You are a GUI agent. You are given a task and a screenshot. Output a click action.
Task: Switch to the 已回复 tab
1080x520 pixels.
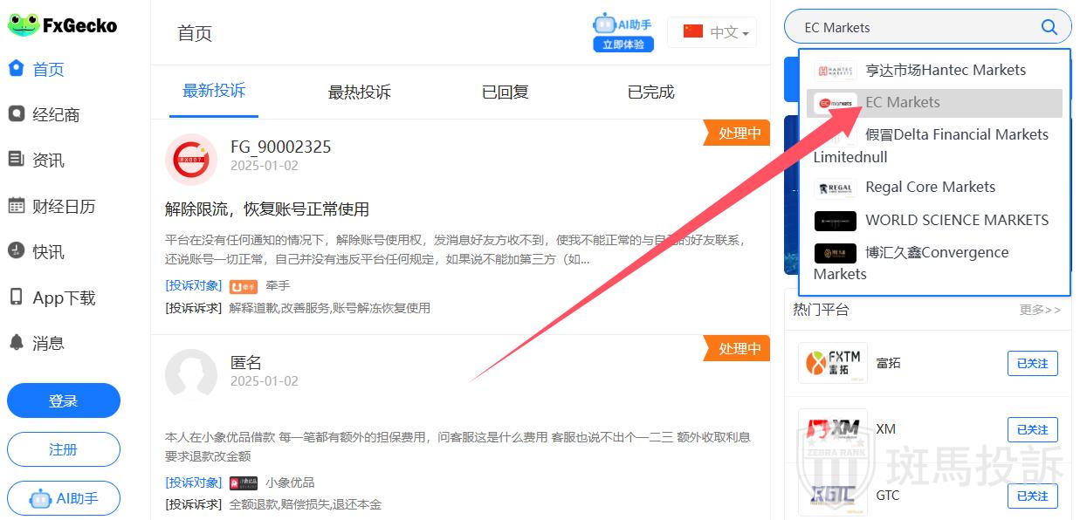[x=505, y=92]
